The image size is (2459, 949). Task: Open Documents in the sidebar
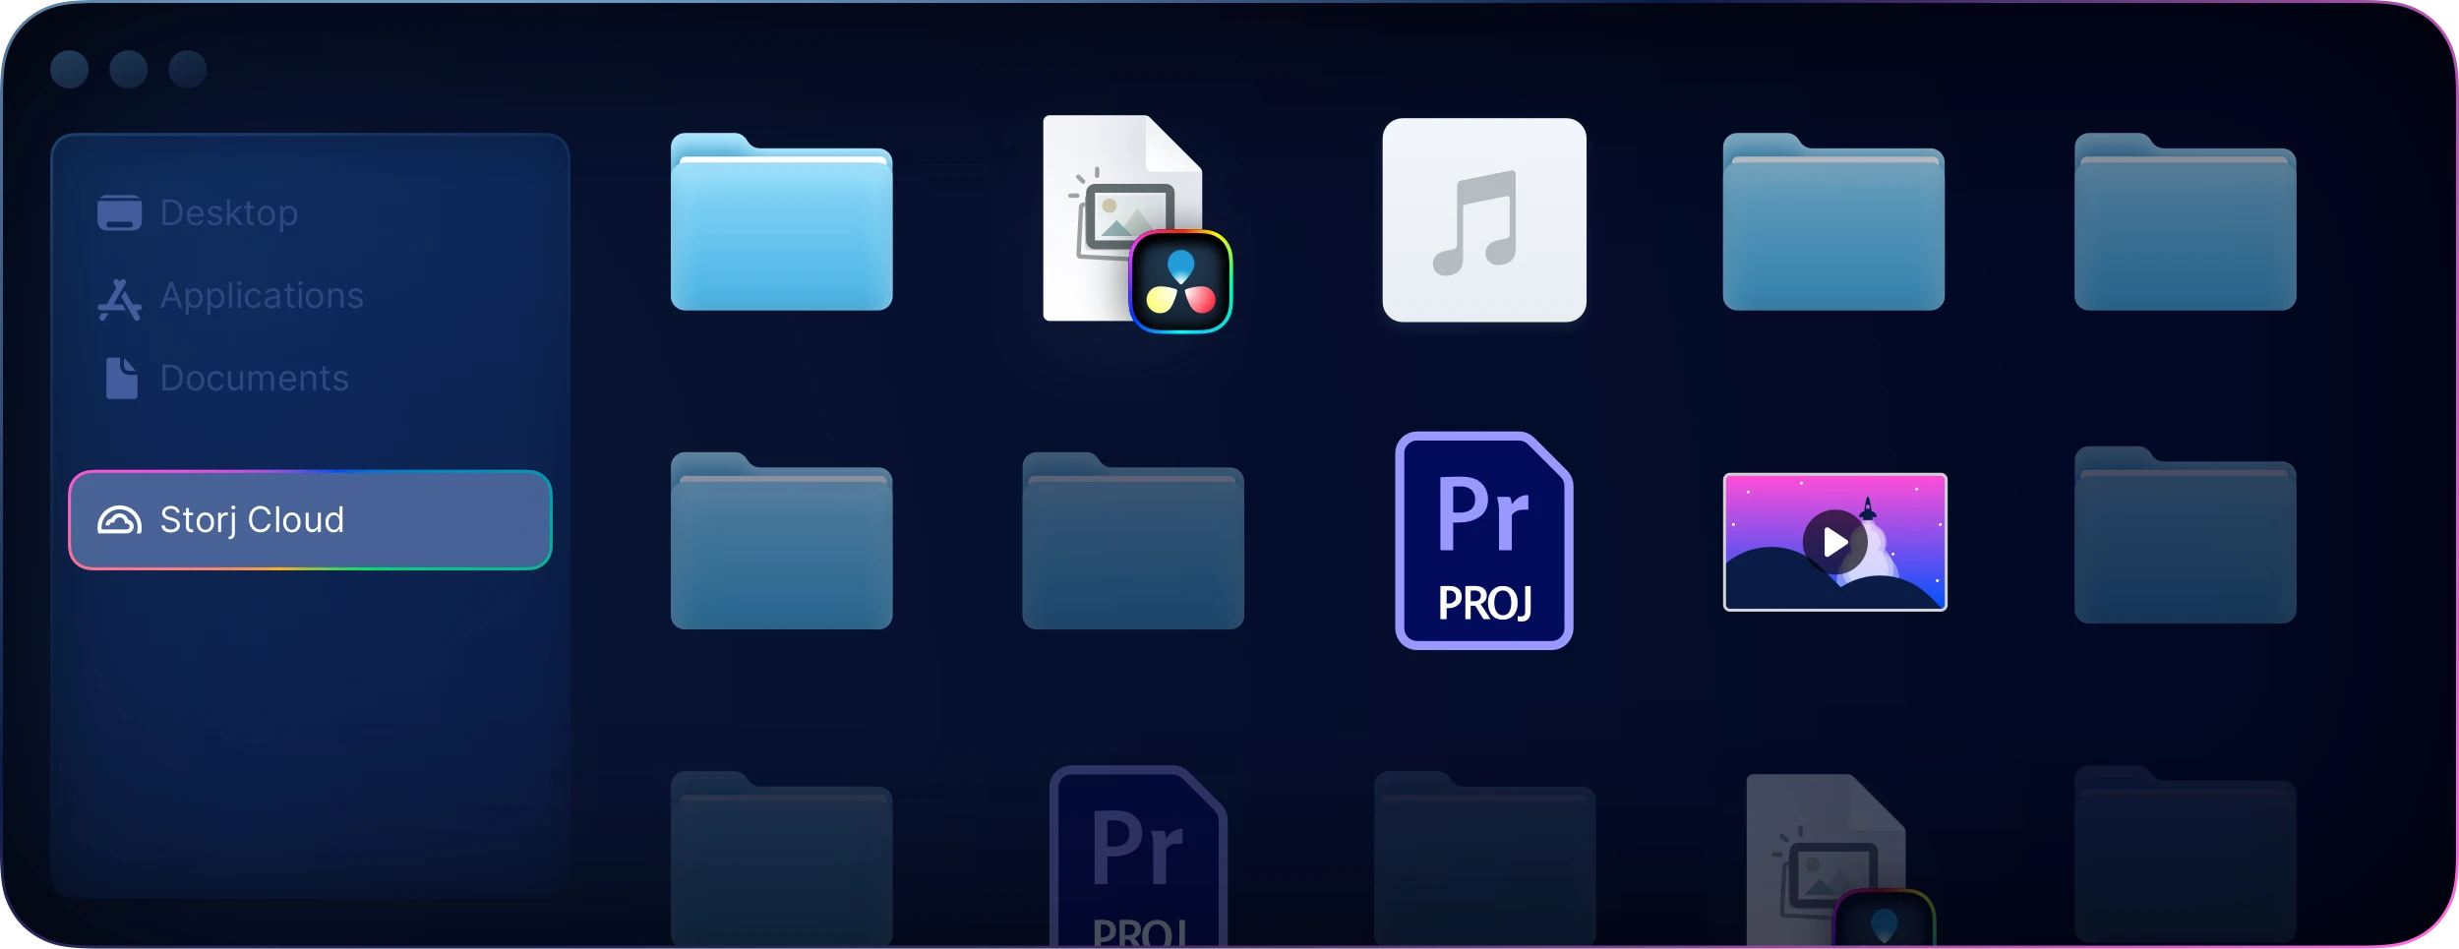click(226, 378)
